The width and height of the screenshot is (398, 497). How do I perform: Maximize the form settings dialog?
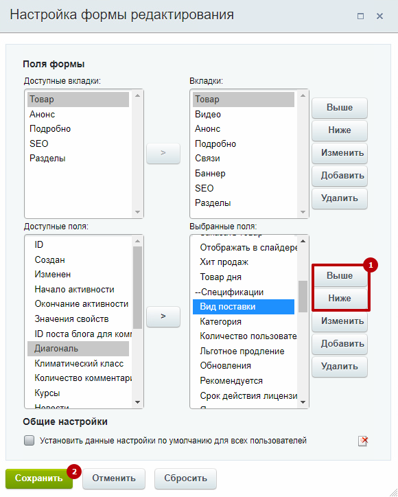[x=360, y=16]
